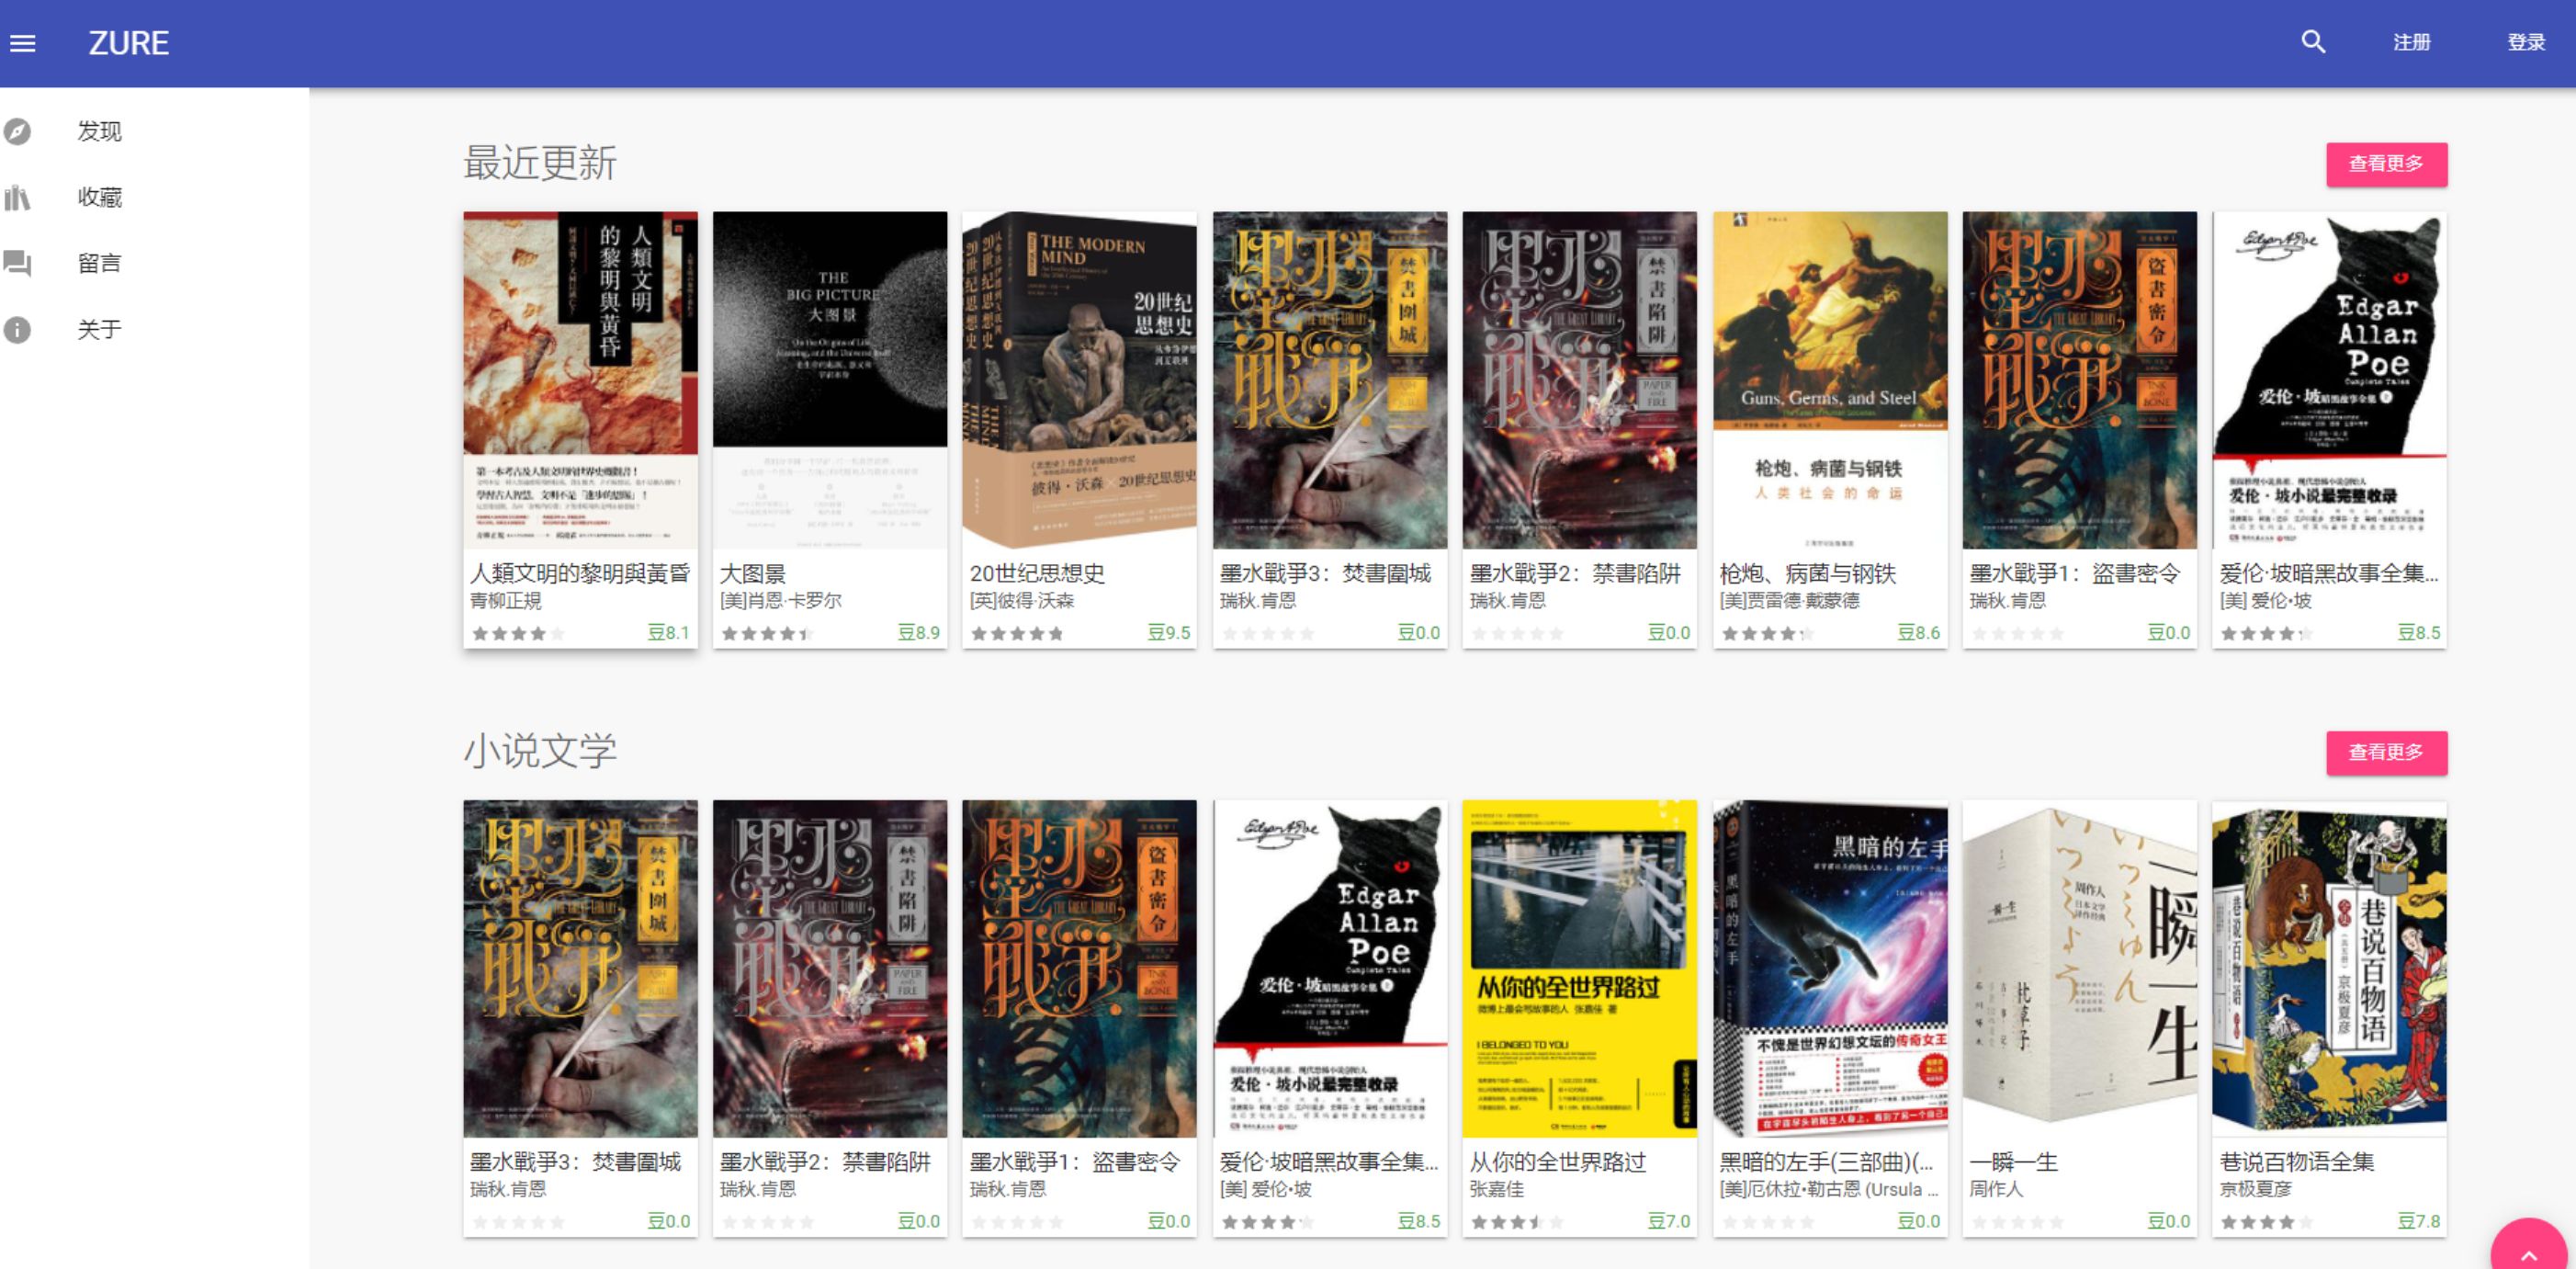Click the 豆8.9 rating score
The image size is (2576, 1269).
coord(918,632)
